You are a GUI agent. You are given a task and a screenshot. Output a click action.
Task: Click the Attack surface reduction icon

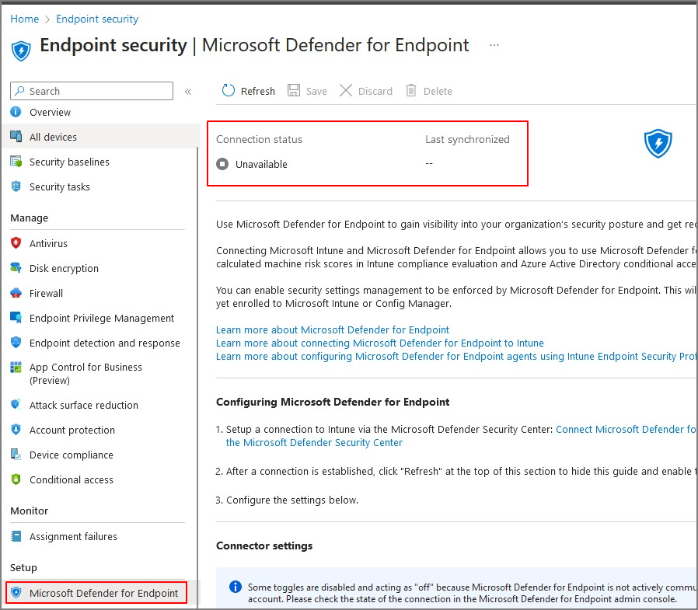pos(16,404)
